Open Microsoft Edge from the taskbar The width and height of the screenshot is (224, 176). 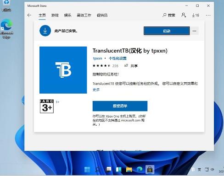point(140,170)
